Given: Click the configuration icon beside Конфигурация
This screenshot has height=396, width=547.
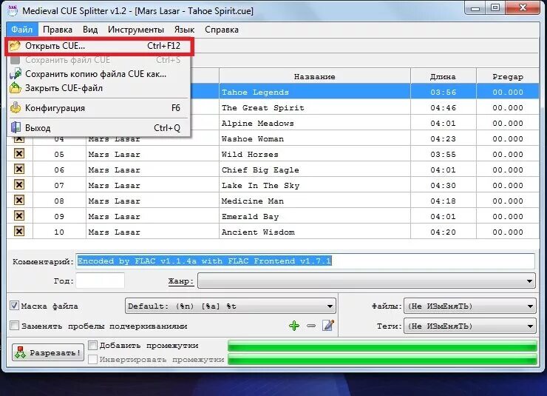Looking at the screenshot, I should [x=16, y=108].
